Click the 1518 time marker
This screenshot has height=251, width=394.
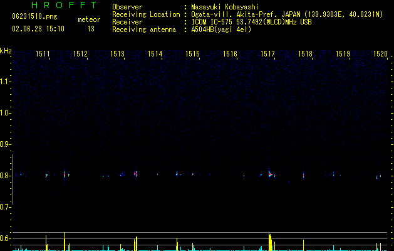pyautogui.click(x=305, y=54)
